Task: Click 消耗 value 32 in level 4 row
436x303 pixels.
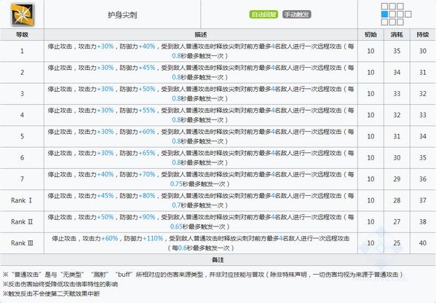Action: [397, 115]
